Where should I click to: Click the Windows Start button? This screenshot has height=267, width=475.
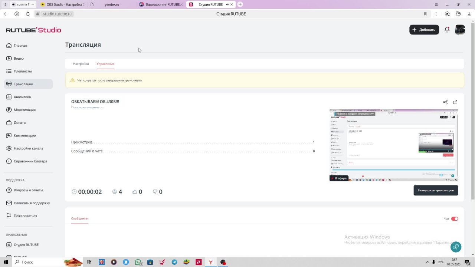[6, 262]
